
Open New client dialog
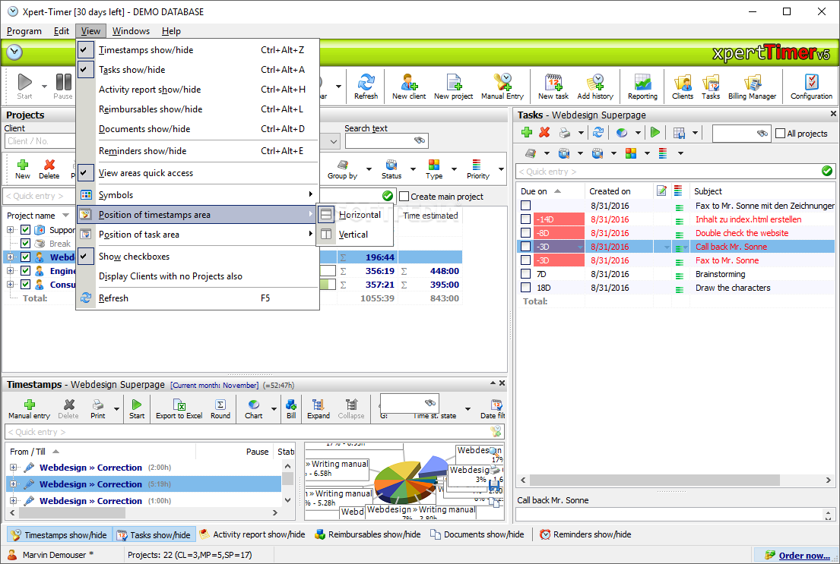(x=409, y=86)
